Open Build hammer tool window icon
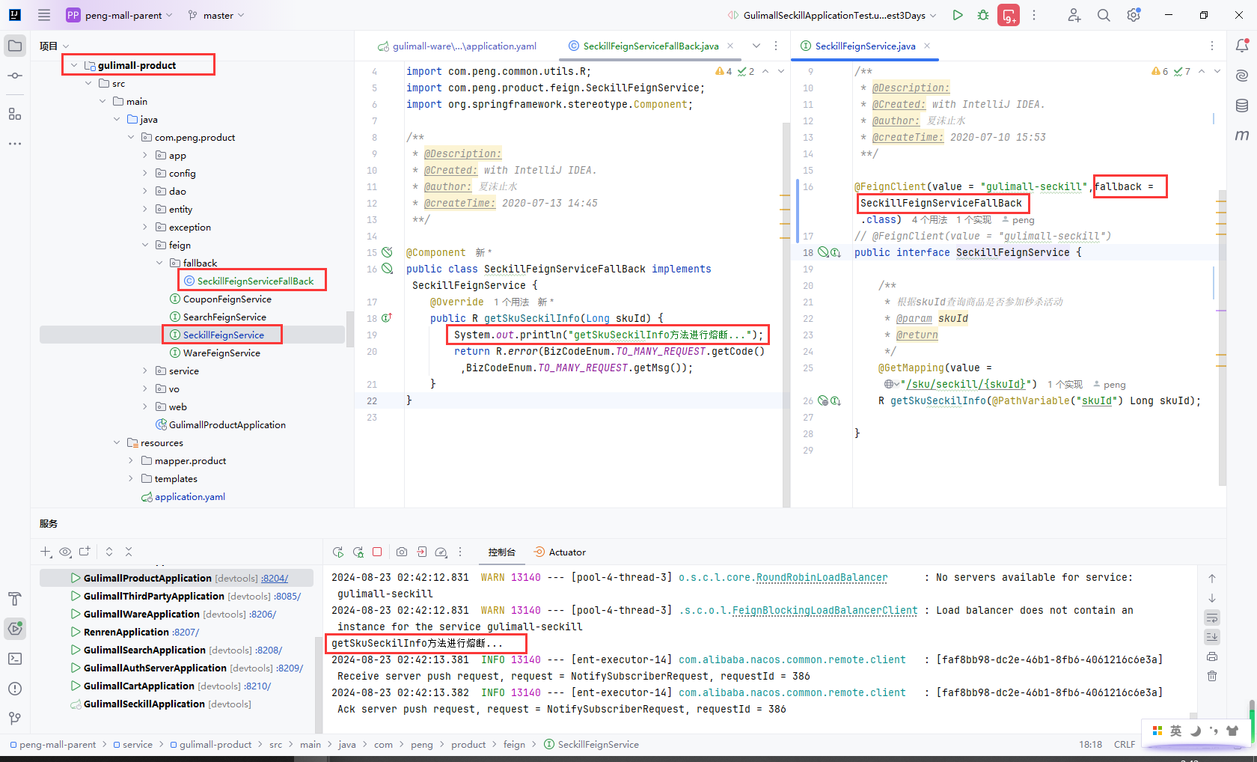Viewport: 1257px width, 762px height. tap(15, 599)
